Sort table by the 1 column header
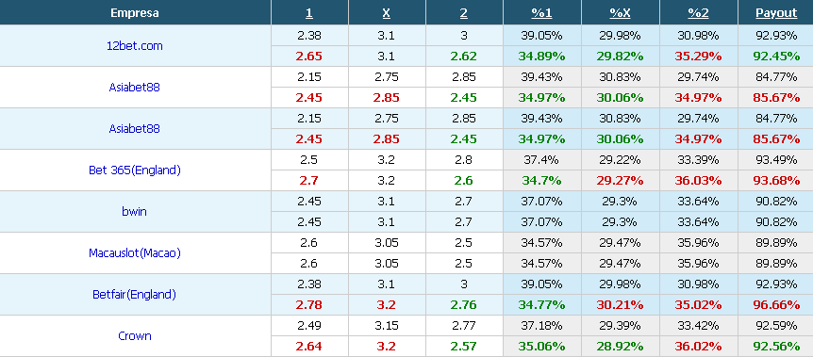Screen dimensions: 813x357 pyautogui.click(x=309, y=13)
